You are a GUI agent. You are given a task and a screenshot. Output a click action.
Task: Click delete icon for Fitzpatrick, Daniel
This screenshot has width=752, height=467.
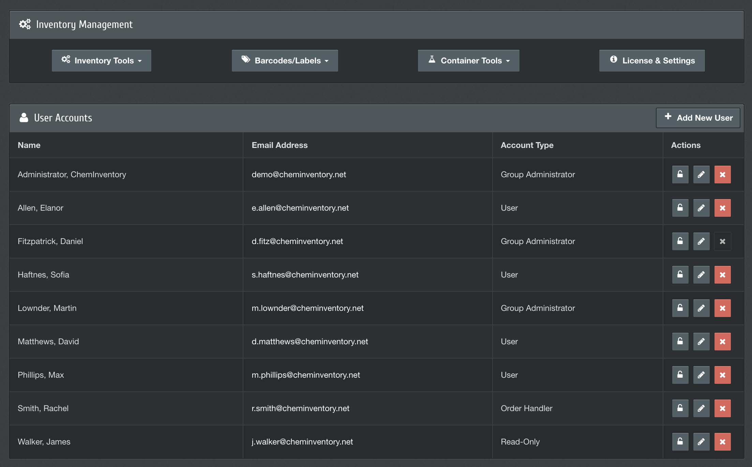pos(722,241)
